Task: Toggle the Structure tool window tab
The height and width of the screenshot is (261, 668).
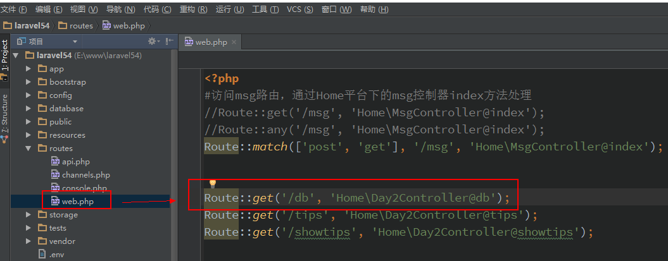Action: click(x=5, y=114)
